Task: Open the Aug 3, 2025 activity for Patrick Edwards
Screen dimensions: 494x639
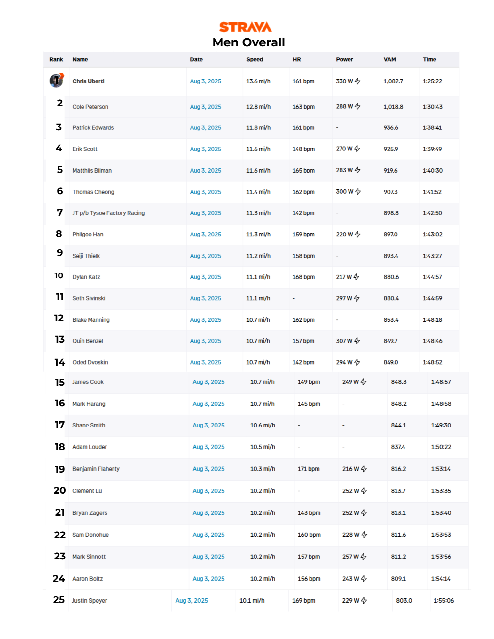Action: tap(205, 127)
